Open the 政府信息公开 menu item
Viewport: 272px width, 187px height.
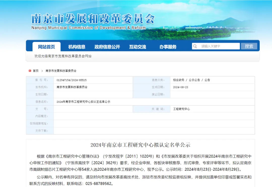[x=107, y=47]
